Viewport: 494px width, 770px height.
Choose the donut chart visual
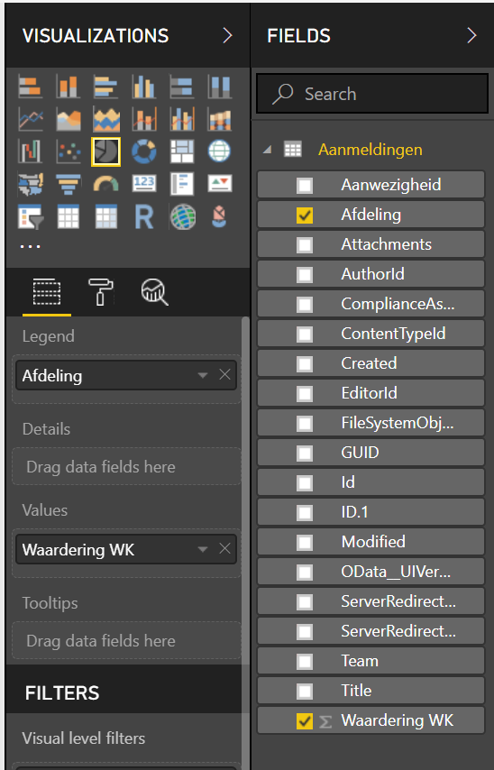coord(144,151)
